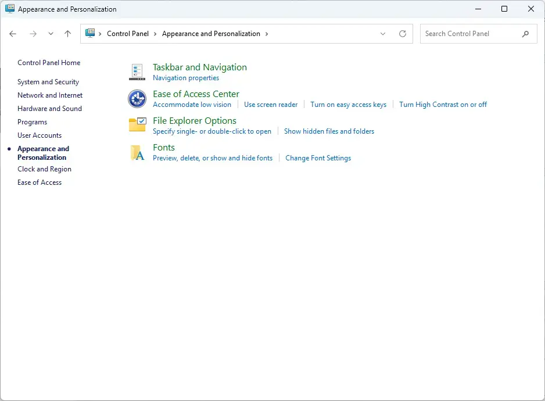Focus the Search Control Panel field
Screen dimensions: 545x401
tap(479, 34)
